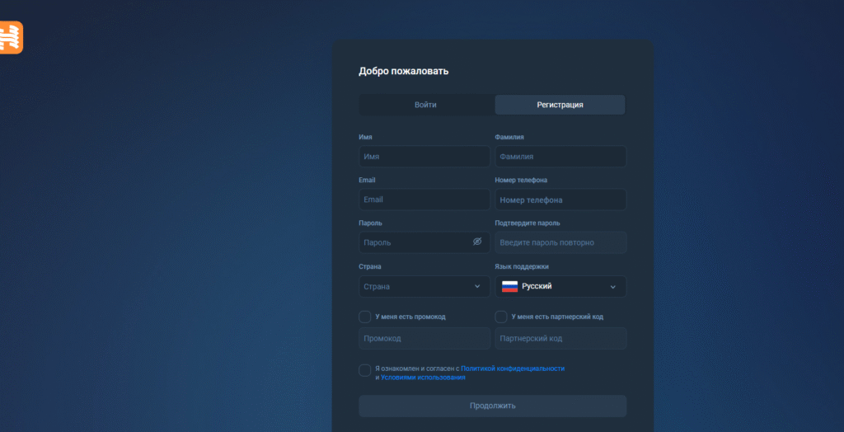Focus the Имя input field
Viewport: 844px width, 432px height.
tap(424, 157)
